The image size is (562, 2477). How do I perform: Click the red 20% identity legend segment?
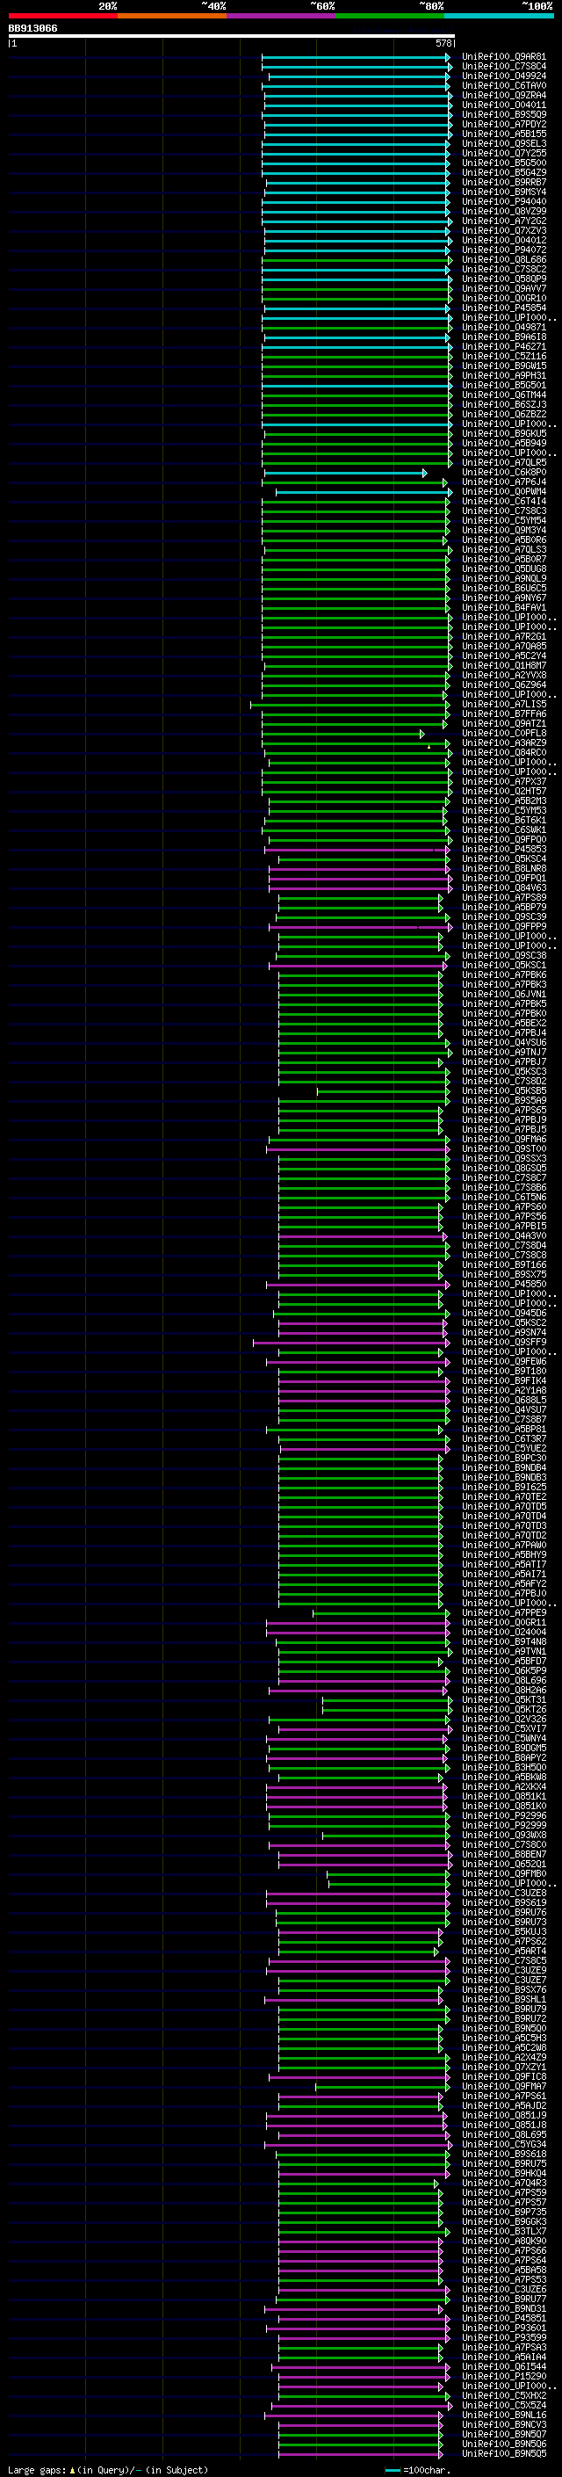(62, 17)
